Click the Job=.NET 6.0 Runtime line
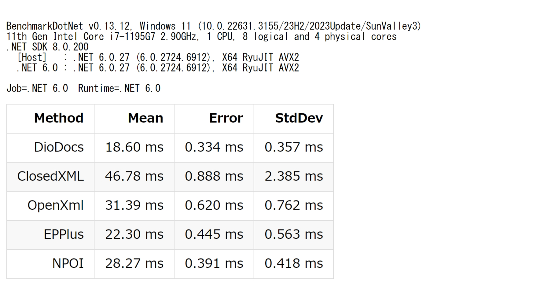The width and height of the screenshot is (541, 304). (83, 88)
